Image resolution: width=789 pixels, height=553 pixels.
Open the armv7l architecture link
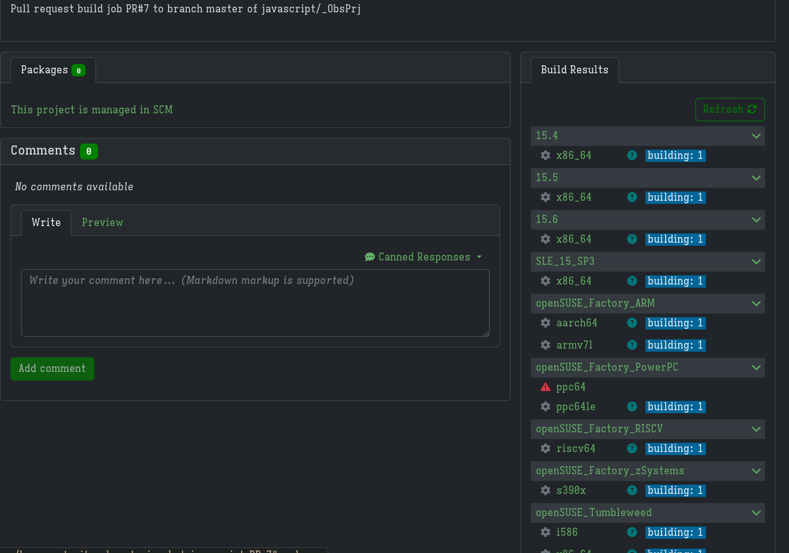coord(574,345)
